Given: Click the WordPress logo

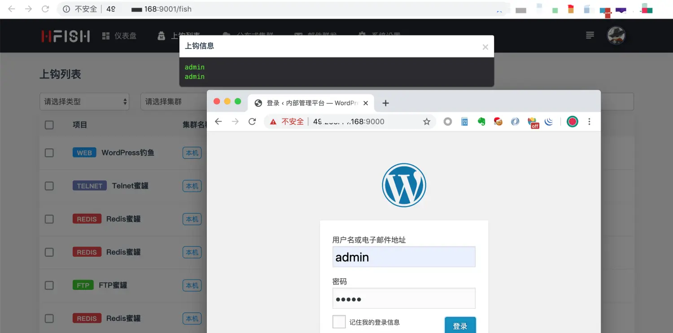Looking at the screenshot, I should pyautogui.click(x=404, y=185).
